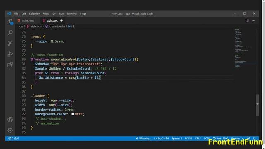265x149 pixels.
Task: Open the editor More Actions menu
Action: click(x=254, y=20)
